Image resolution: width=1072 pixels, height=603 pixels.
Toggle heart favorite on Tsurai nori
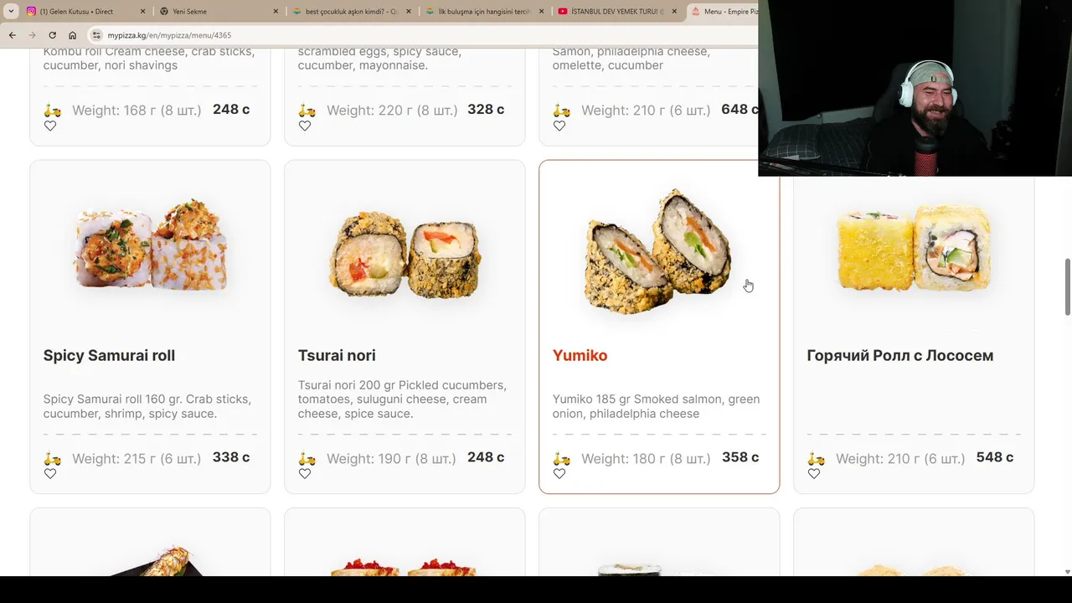pyautogui.click(x=305, y=474)
